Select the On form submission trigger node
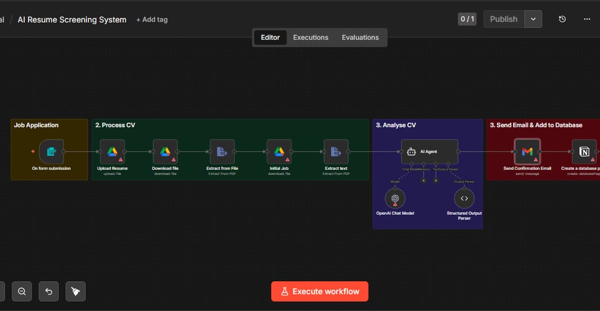Viewport: 600px width, 311px height. tap(52, 152)
